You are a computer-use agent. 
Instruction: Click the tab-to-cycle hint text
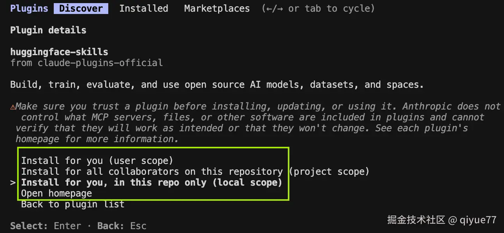point(318,9)
